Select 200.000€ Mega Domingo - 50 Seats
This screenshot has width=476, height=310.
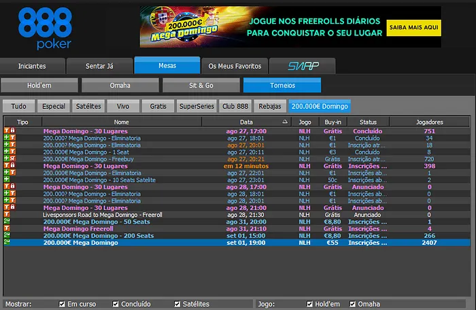coord(237,222)
